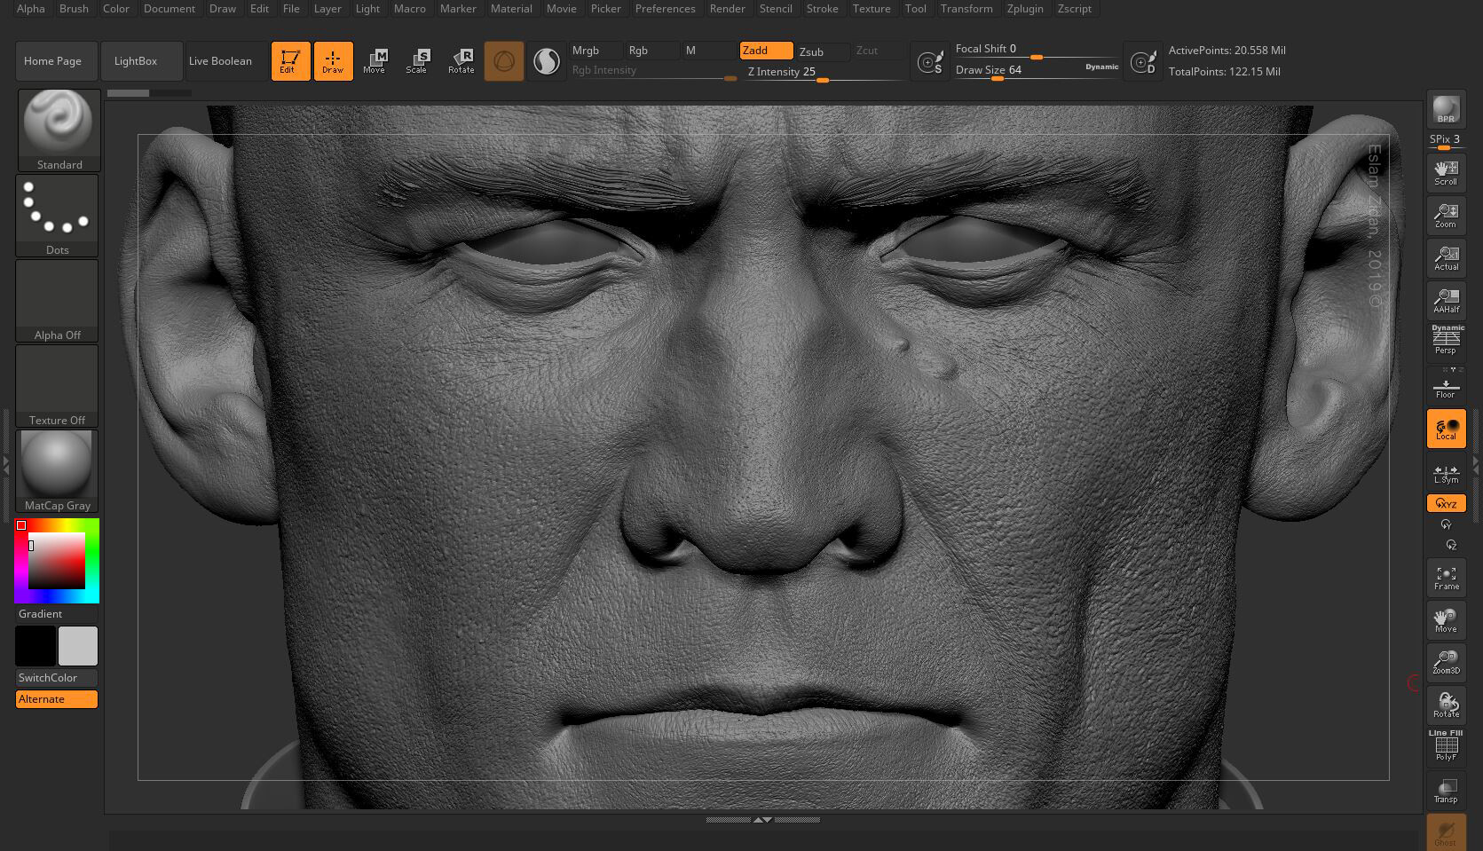Image resolution: width=1483 pixels, height=851 pixels.
Task: Pick a color in the color picker
Action: [x=57, y=561]
